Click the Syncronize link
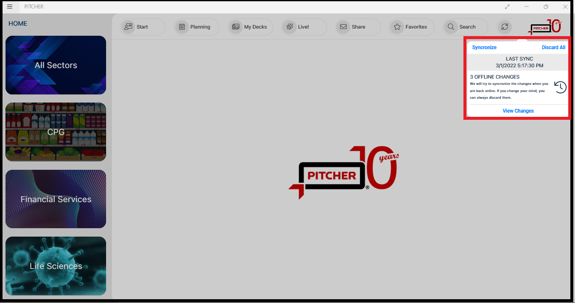 coord(484,47)
